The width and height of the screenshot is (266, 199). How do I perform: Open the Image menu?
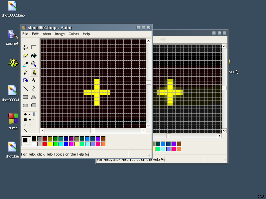click(60, 34)
